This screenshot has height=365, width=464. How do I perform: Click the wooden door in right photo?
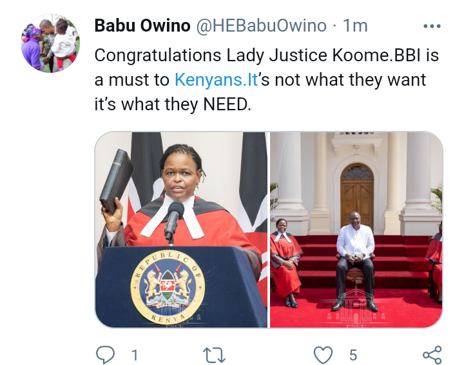coord(357,198)
